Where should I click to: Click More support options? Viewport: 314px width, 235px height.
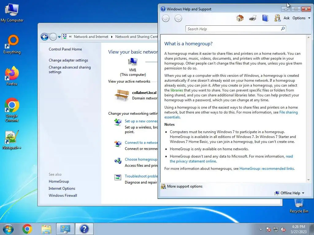tap(185, 186)
